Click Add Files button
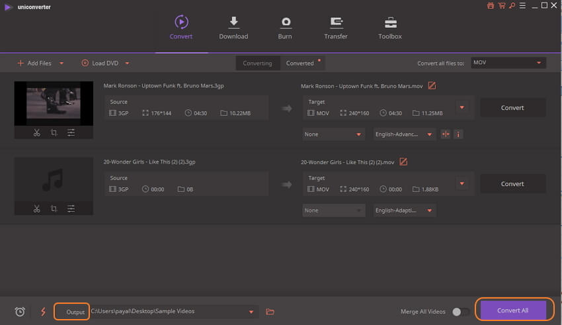This screenshot has height=325, width=562. coord(34,63)
